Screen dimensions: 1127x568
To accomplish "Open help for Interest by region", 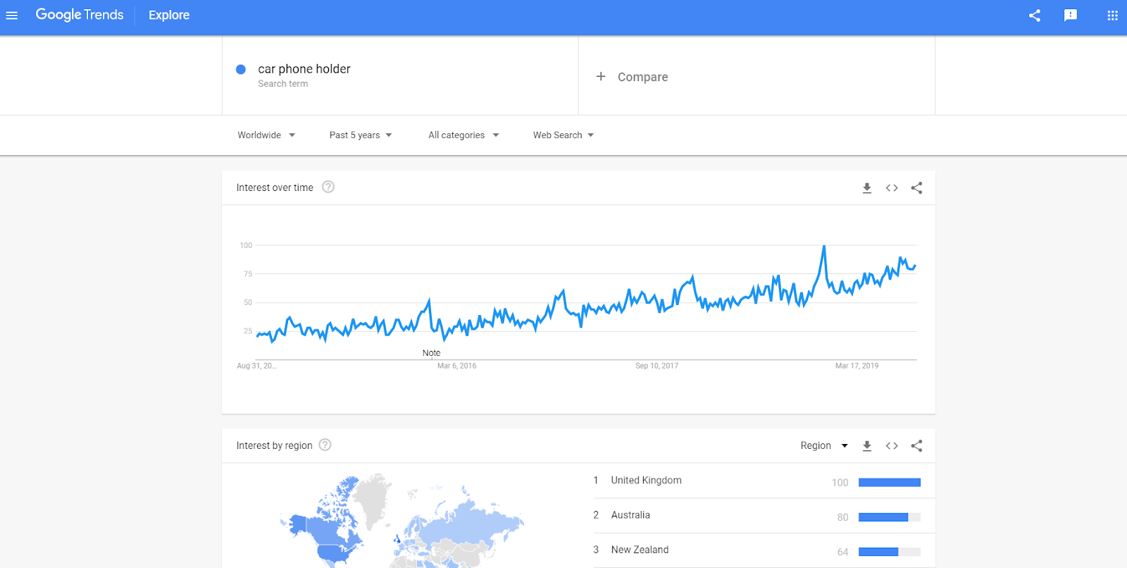I will 325,445.
